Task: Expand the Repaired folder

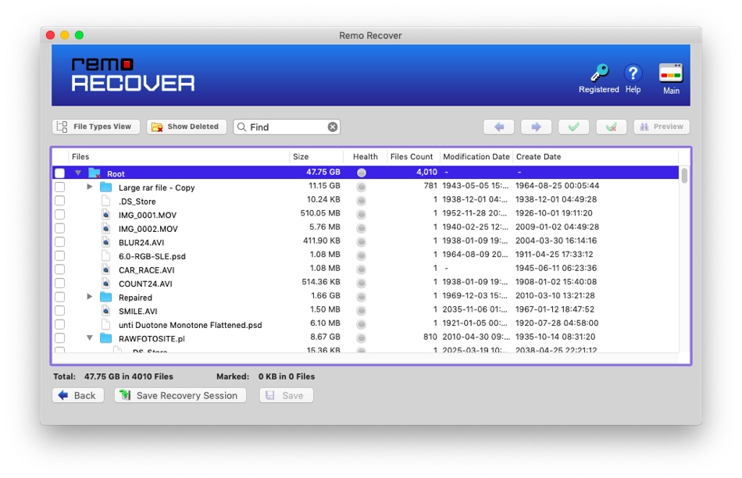Action: tap(90, 296)
